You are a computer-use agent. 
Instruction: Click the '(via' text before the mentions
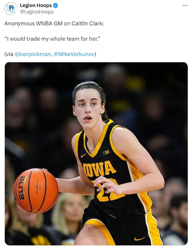[9, 54]
